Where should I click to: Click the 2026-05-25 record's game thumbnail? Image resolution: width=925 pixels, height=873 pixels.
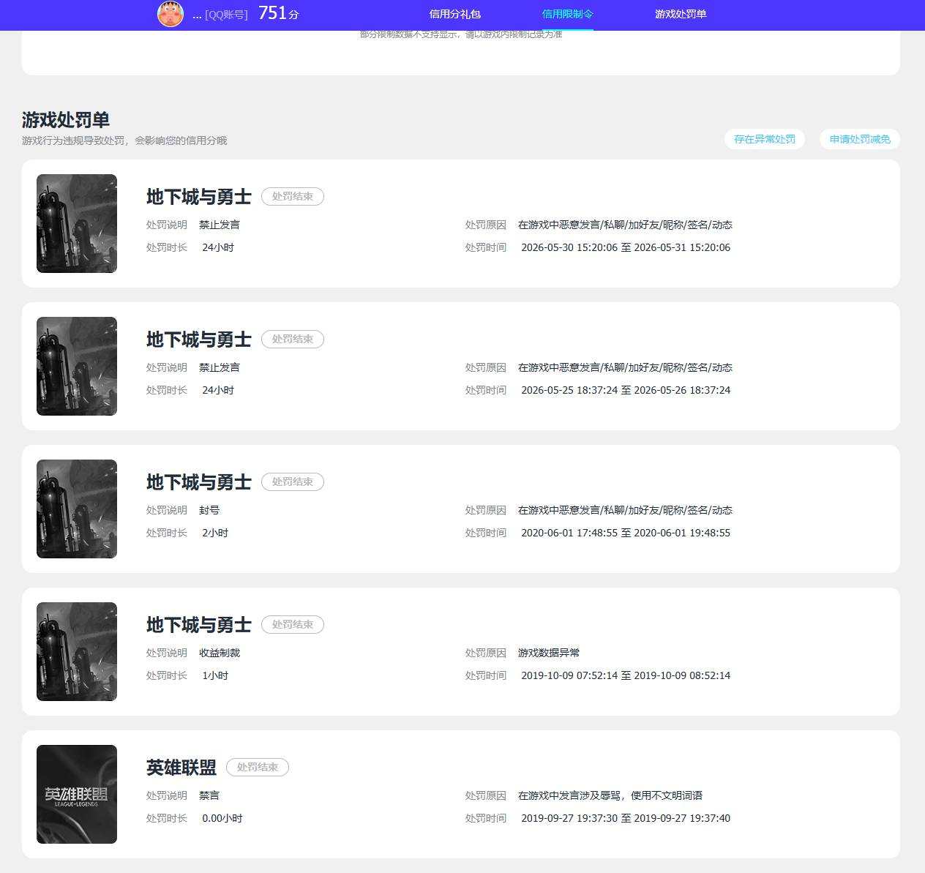(77, 366)
